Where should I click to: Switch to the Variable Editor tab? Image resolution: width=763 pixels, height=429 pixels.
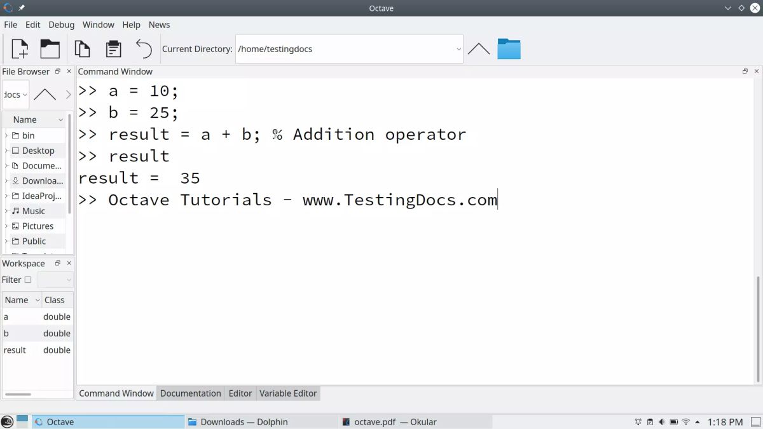(x=288, y=393)
